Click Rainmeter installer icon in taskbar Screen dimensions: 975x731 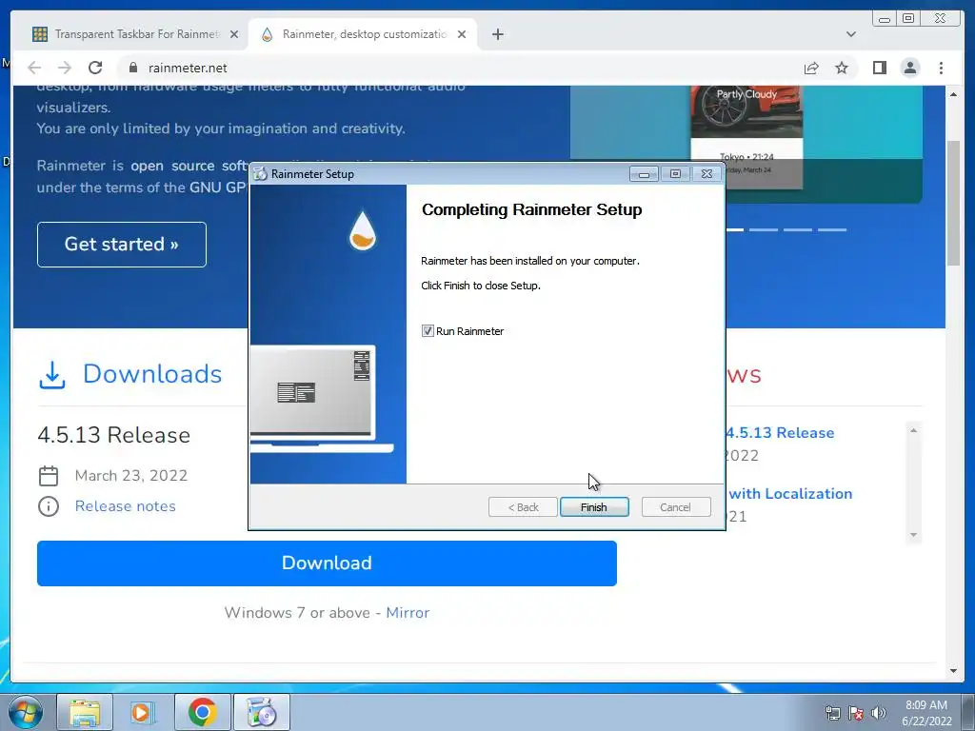tap(262, 712)
